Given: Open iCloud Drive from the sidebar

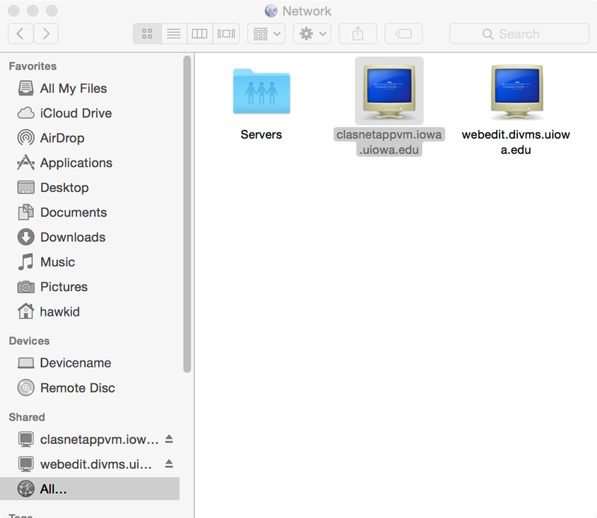Looking at the screenshot, I should [x=75, y=113].
